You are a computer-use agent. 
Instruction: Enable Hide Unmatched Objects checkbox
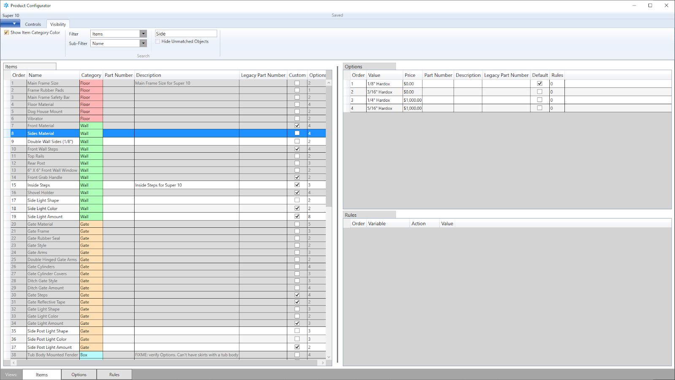coord(158,41)
